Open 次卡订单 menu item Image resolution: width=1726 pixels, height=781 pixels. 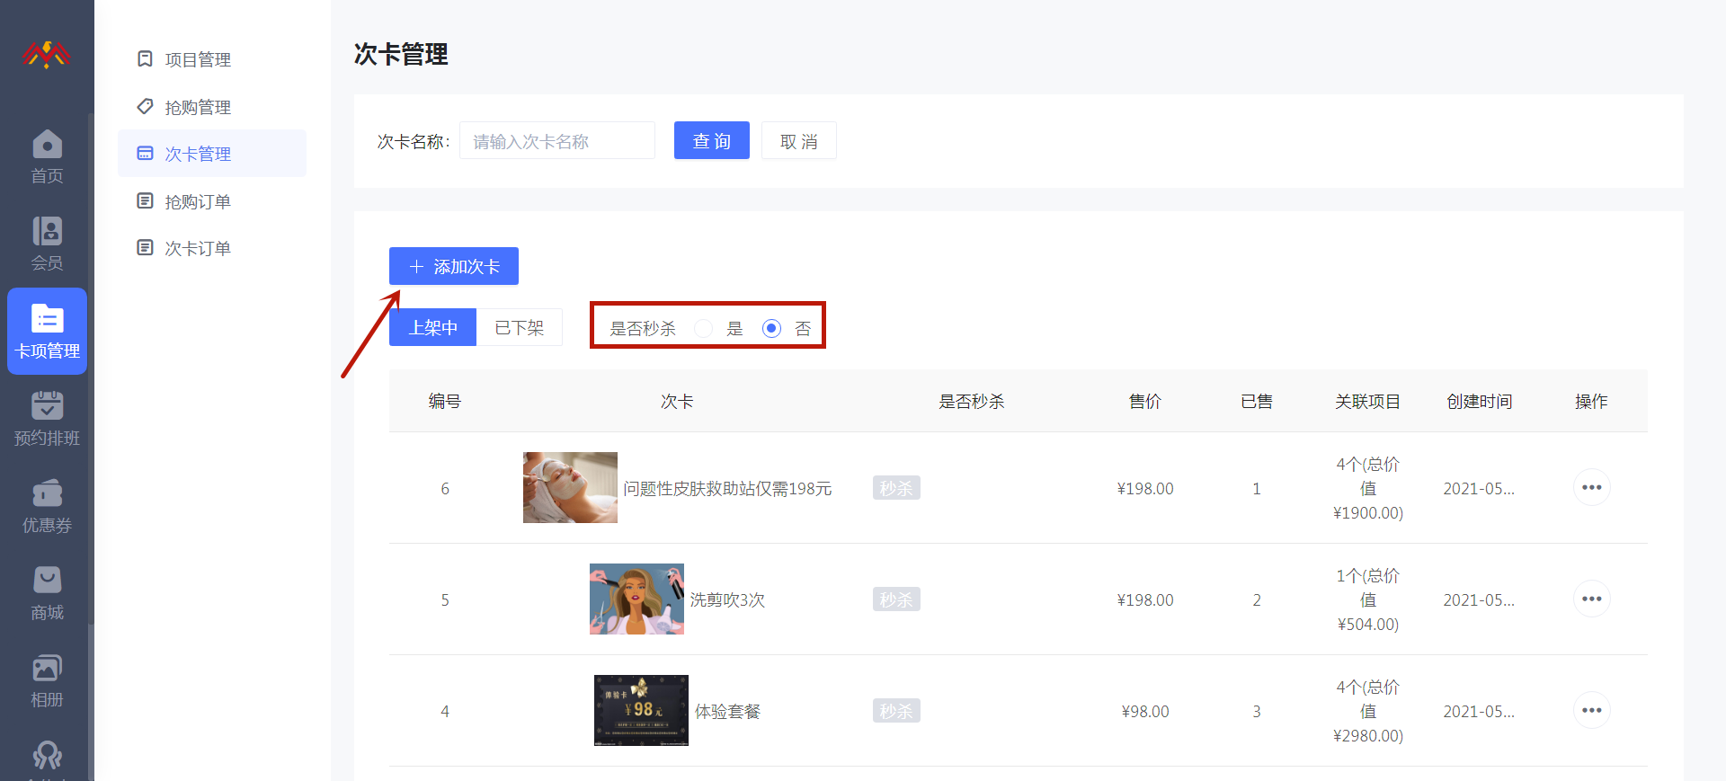click(212, 248)
